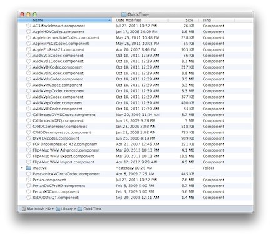Select Flip4Mac WMV Import.component file name
Viewport: 271px width, 237px height.
pos(63,162)
